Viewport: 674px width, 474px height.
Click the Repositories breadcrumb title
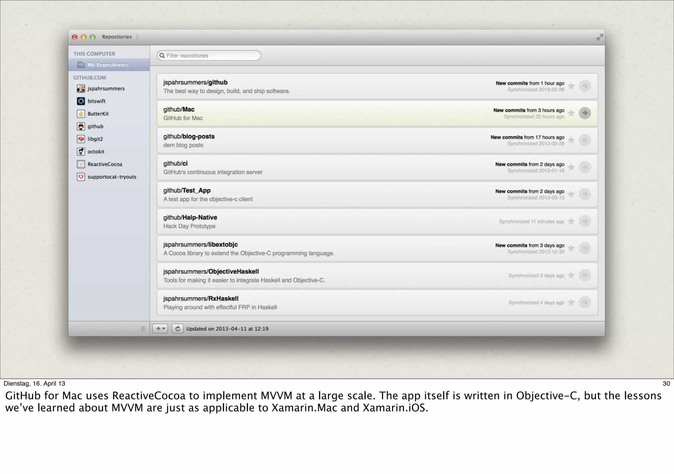117,37
